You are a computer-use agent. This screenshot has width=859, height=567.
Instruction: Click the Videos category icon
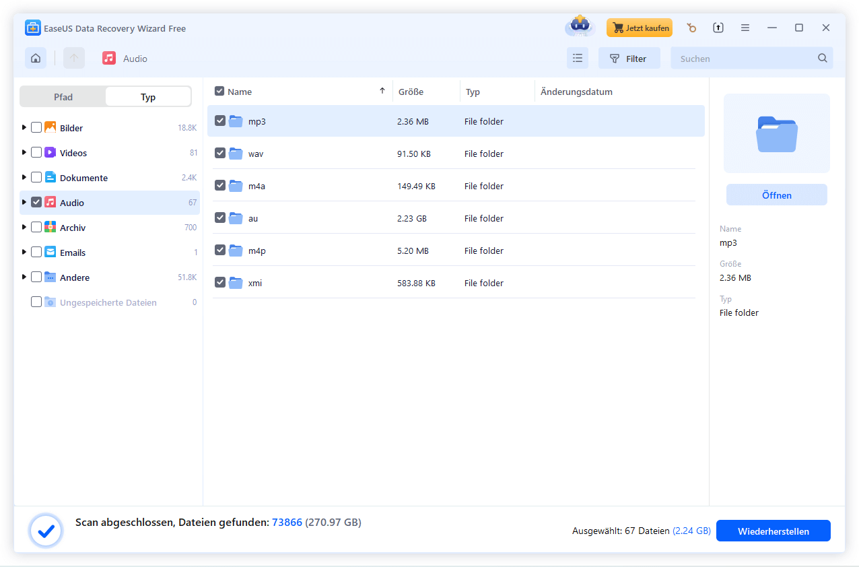tap(50, 152)
